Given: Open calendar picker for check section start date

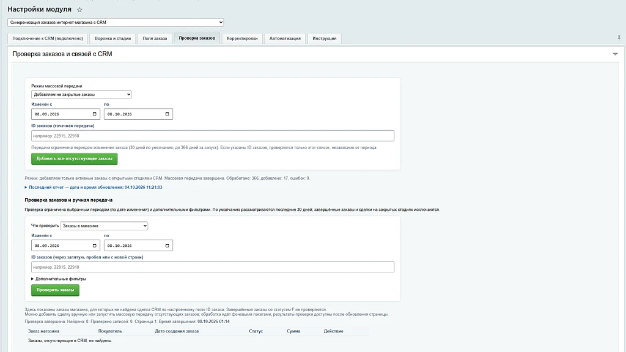Looking at the screenshot, I should click(x=95, y=246).
